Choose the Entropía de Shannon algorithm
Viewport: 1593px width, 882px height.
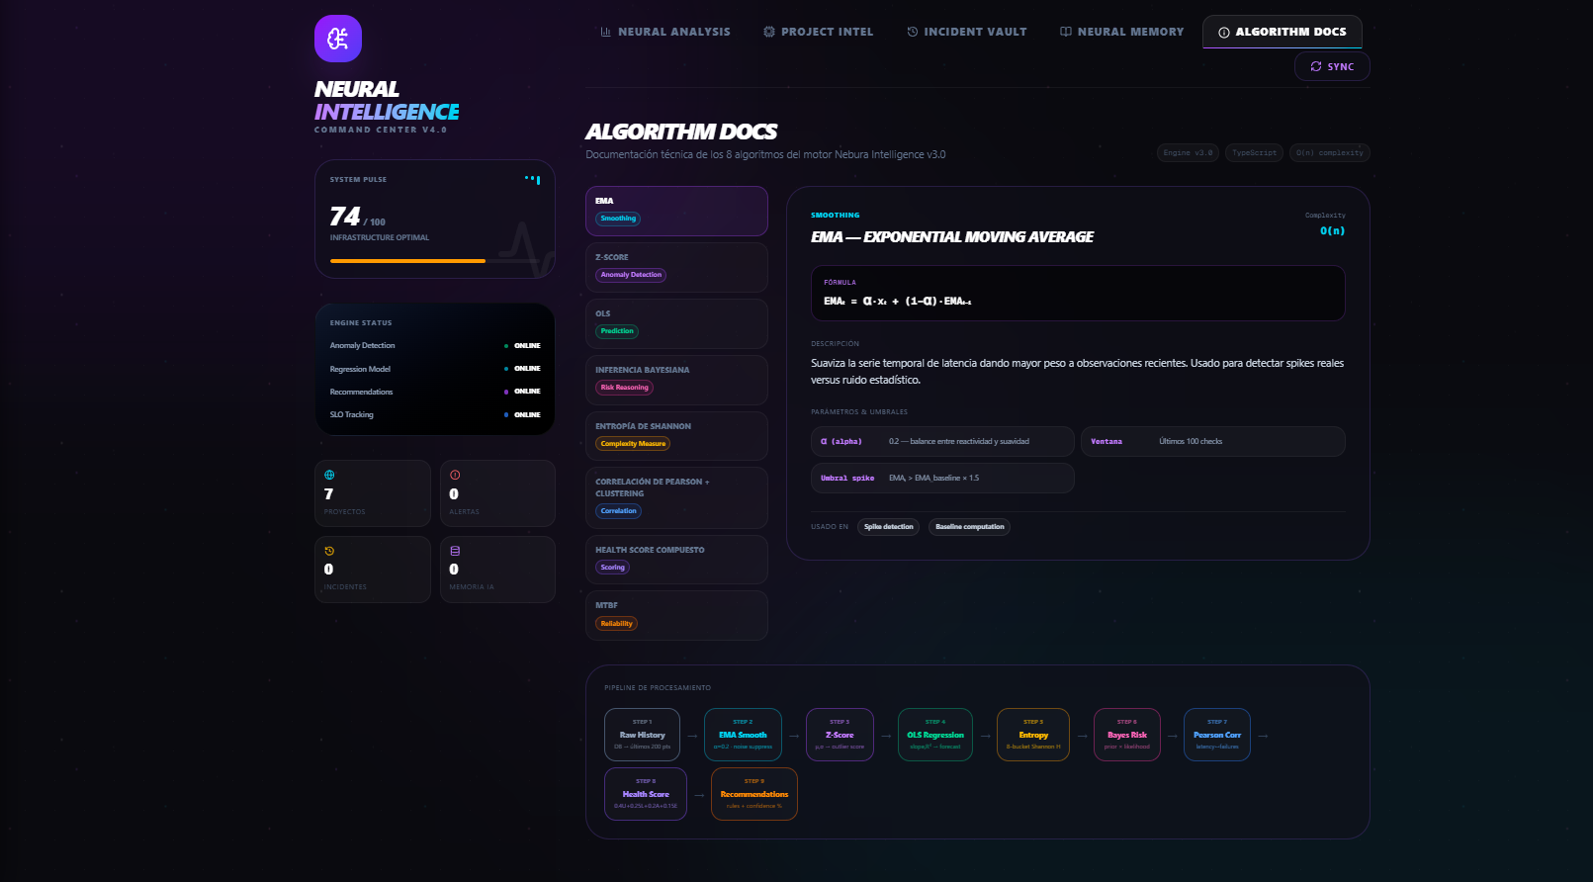point(676,436)
